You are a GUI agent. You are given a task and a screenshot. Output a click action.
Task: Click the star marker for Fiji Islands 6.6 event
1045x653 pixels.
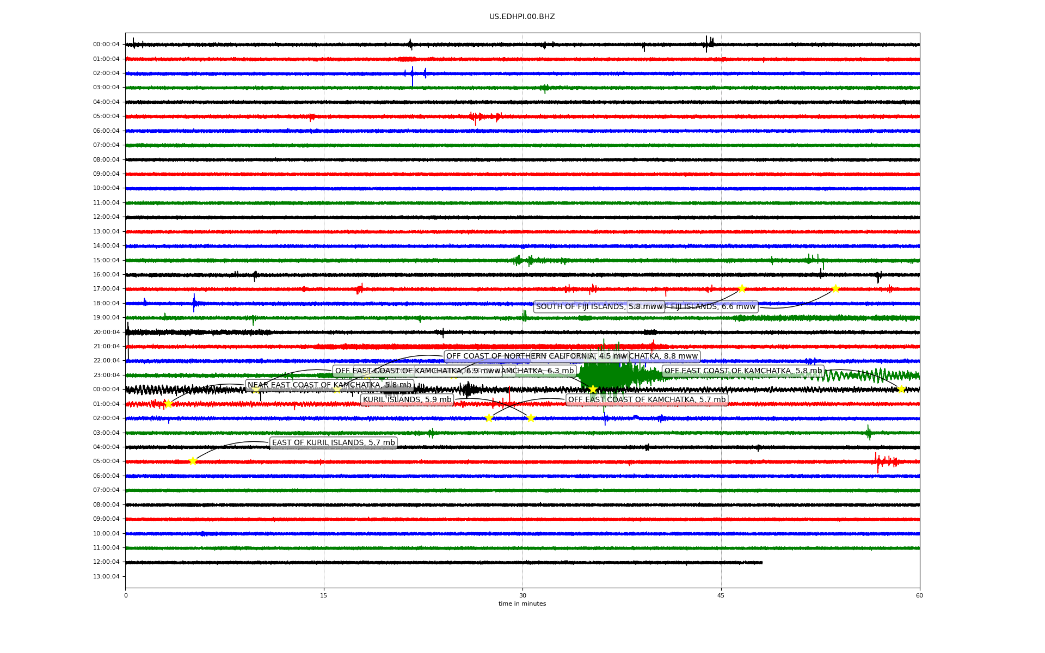(x=835, y=289)
